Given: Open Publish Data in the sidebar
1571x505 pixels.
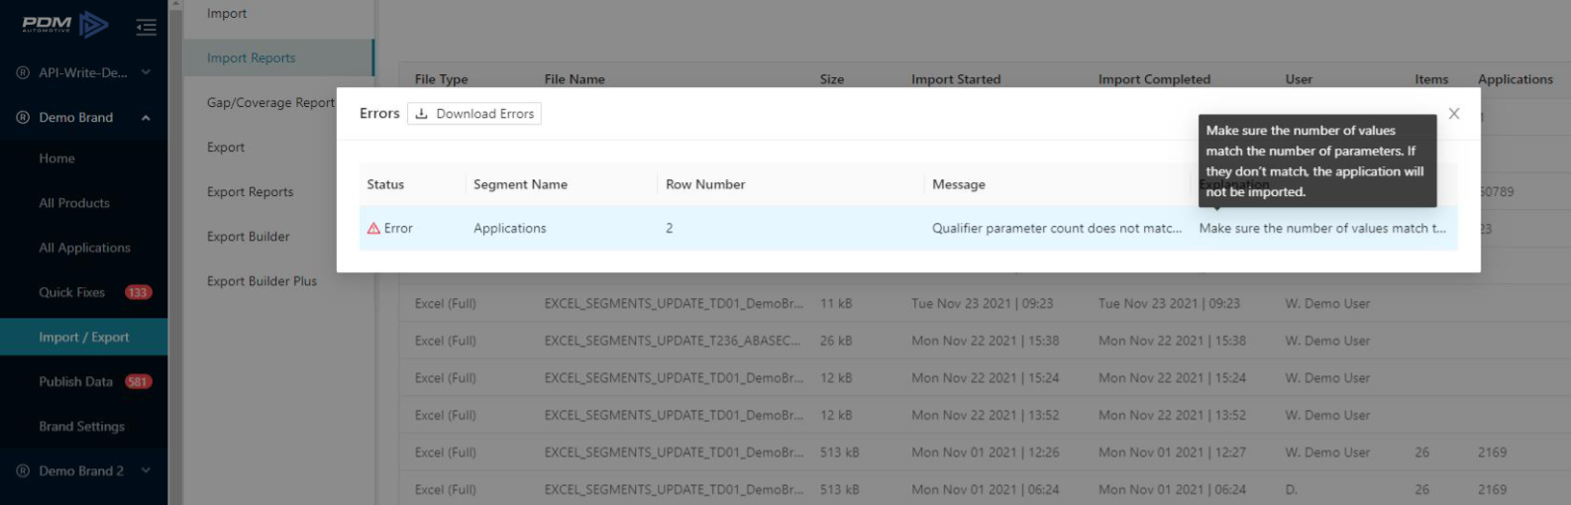Looking at the screenshot, I should 75,381.
